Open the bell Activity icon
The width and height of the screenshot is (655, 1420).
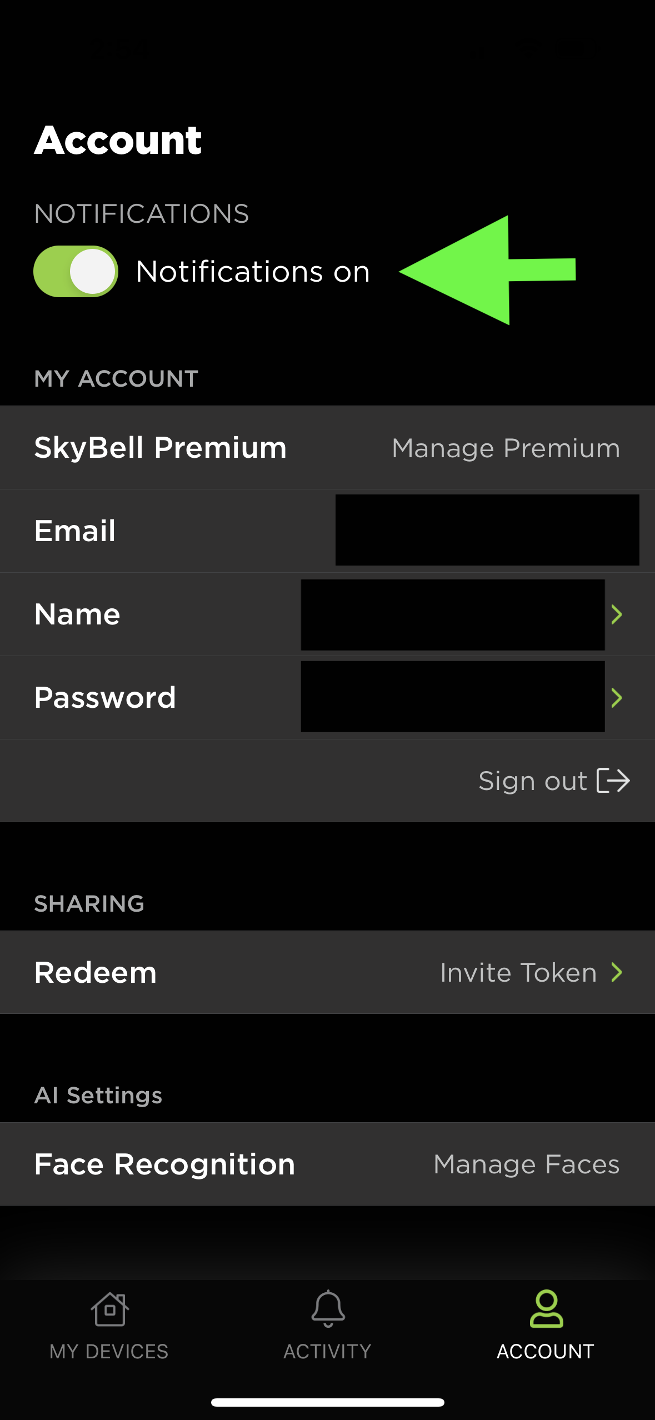pos(328,1309)
